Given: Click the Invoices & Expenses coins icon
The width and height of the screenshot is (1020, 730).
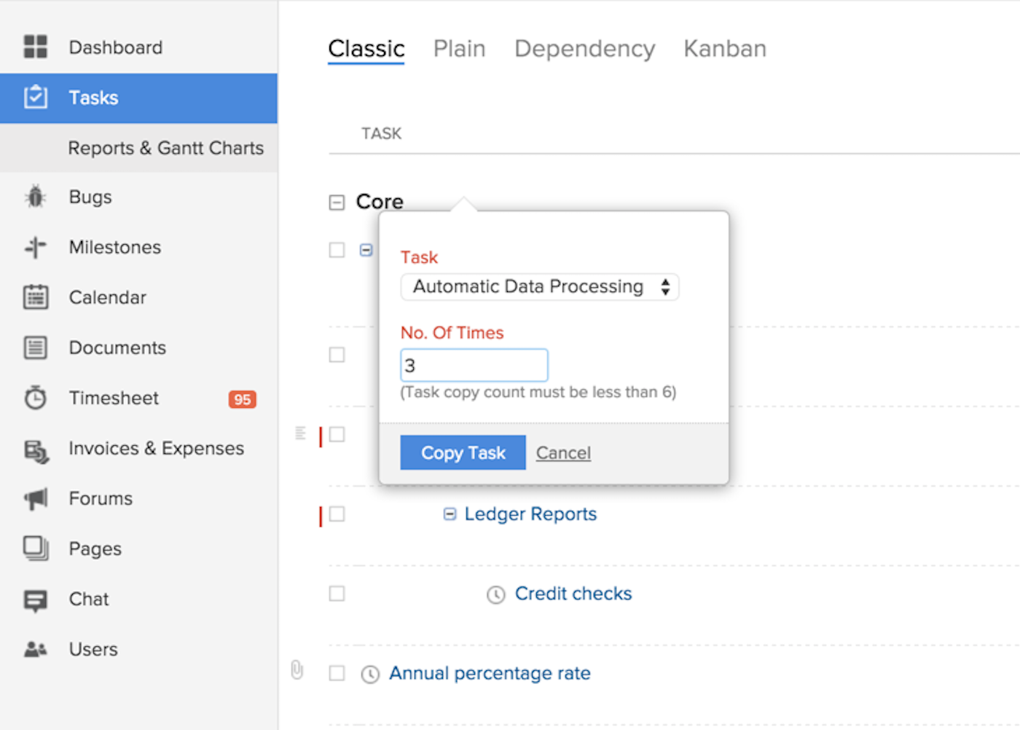Looking at the screenshot, I should (x=36, y=452).
